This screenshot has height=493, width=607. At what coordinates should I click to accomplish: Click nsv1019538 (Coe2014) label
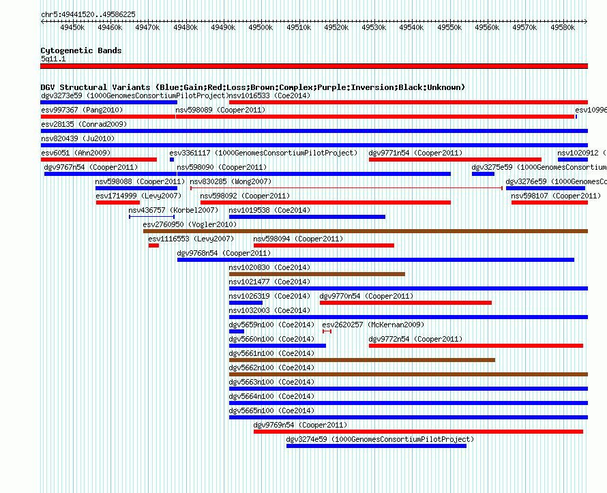click(x=269, y=210)
